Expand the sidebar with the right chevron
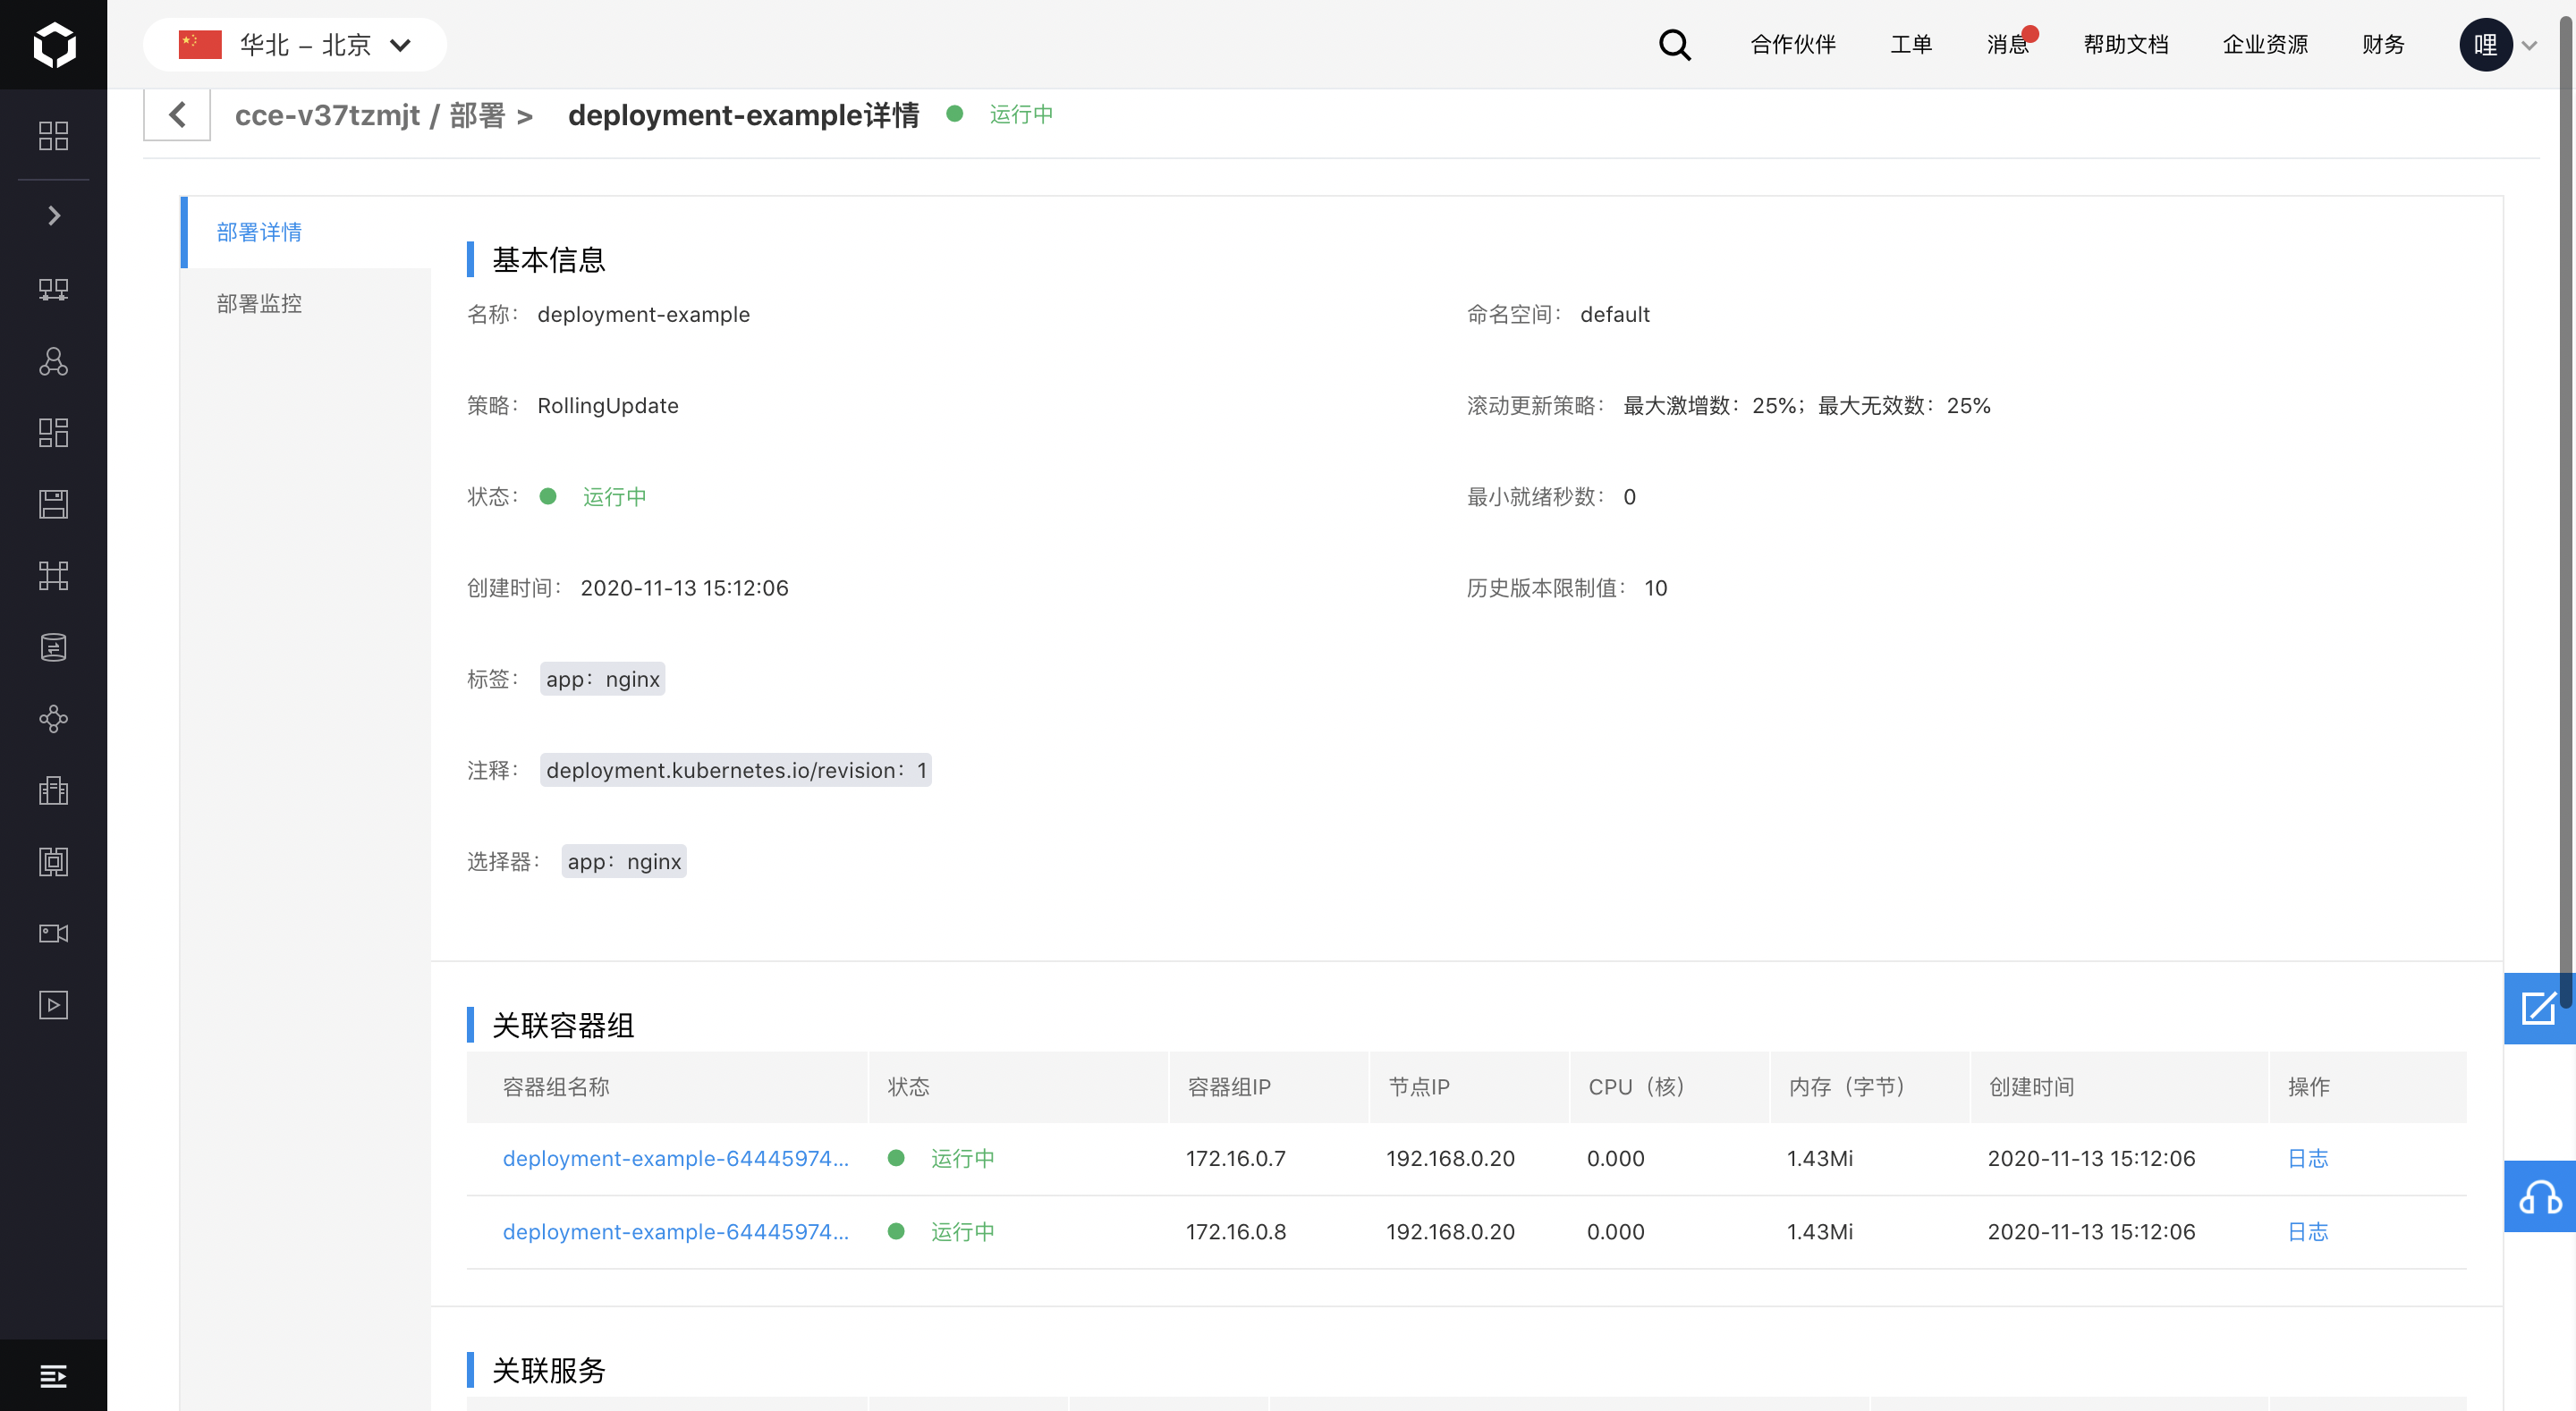 click(x=54, y=216)
